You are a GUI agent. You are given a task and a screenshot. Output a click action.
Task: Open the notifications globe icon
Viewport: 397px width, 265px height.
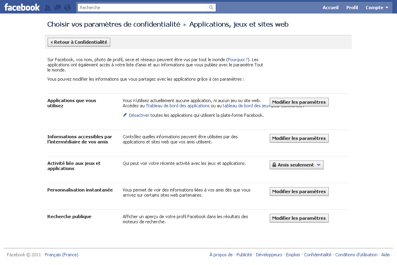[67, 8]
